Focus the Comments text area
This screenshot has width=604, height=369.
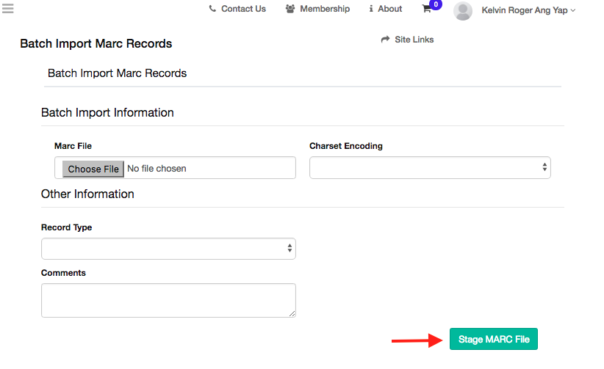coord(168,300)
